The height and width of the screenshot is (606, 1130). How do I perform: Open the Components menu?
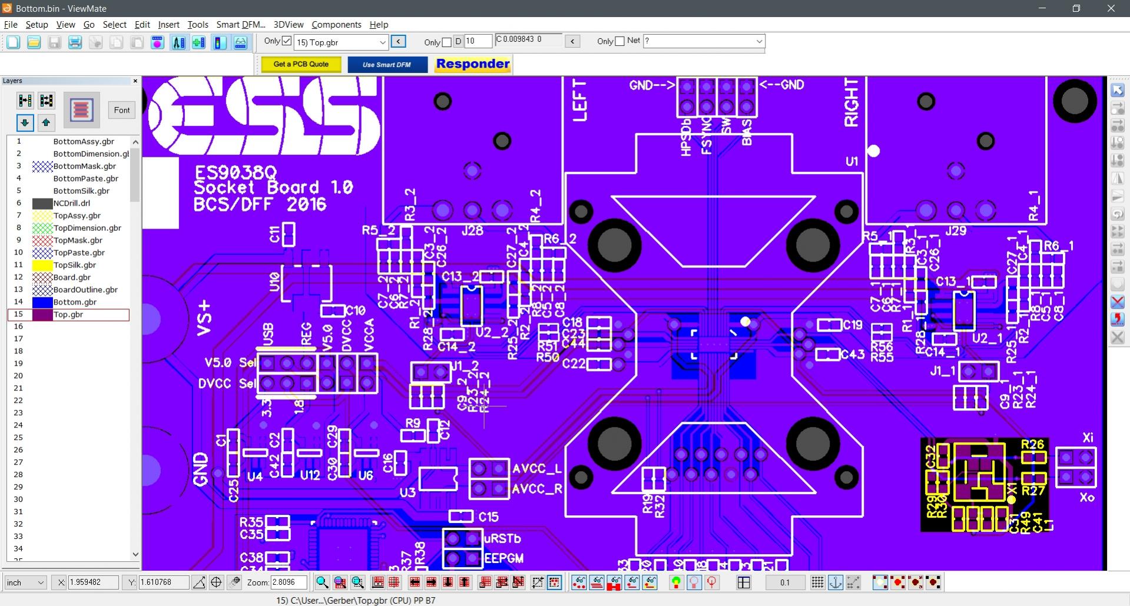click(336, 25)
